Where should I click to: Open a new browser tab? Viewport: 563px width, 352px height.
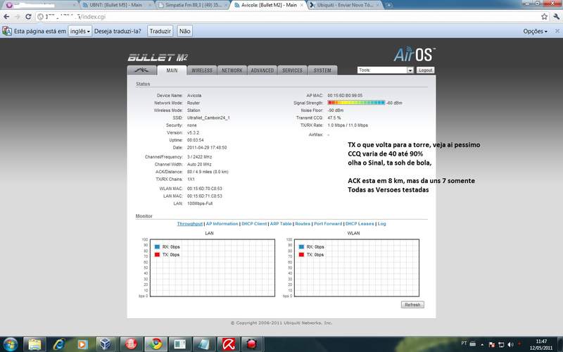pyautogui.click(x=389, y=5)
